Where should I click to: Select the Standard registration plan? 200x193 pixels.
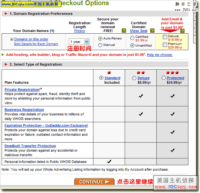pyautogui.click(x=102, y=78)
